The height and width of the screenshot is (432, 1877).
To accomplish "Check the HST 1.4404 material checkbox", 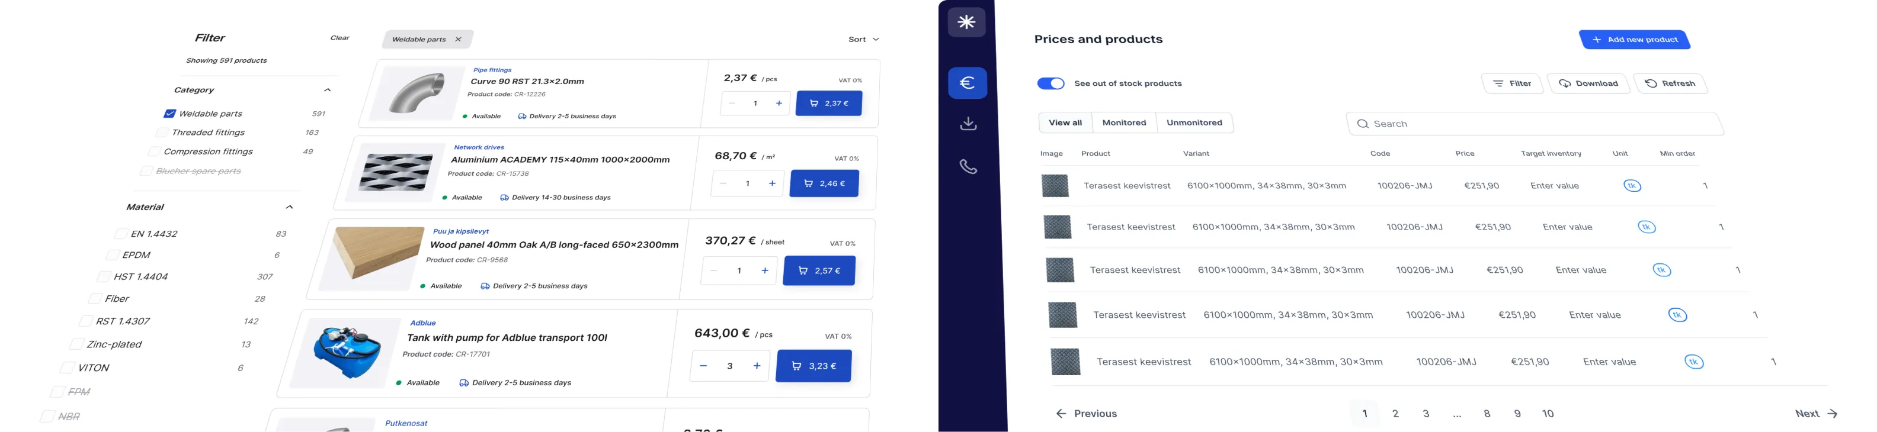I will point(104,277).
